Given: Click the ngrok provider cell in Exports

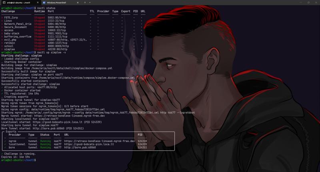Looking at the screenshot, I should [x=12, y=141].
